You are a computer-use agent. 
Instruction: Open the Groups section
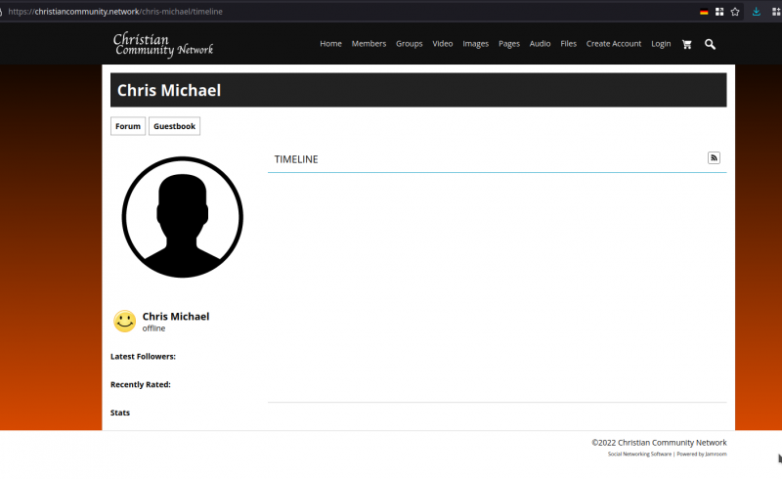click(x=409, y=44)
